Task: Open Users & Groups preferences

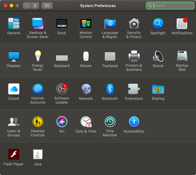Action: click(13, 122)
